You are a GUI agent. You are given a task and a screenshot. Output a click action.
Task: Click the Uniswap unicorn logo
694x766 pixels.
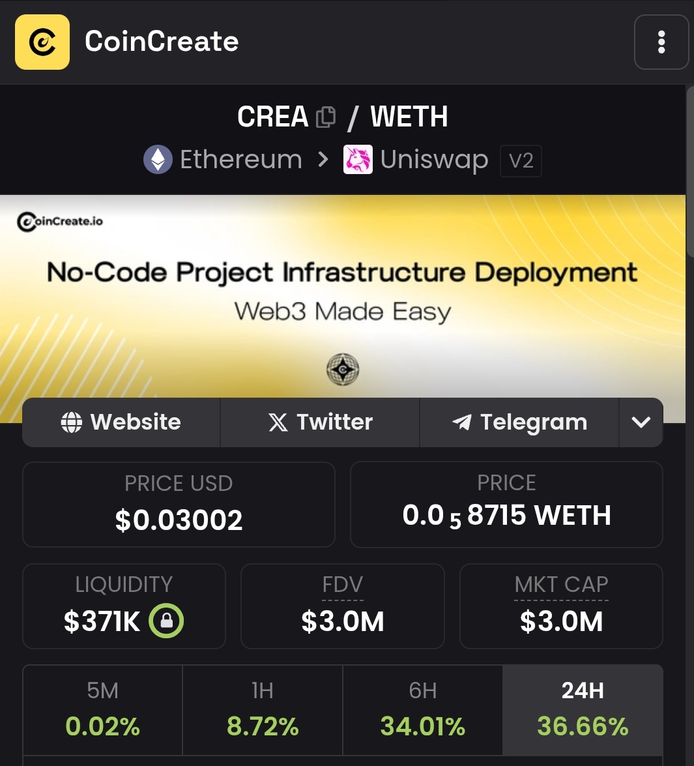coord(358,160)
